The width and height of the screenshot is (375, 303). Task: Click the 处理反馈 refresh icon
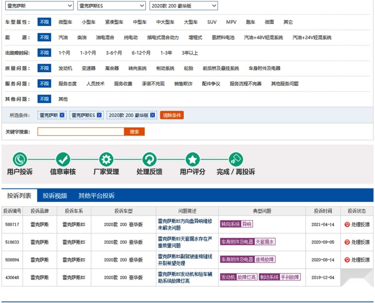click(150, 159)
